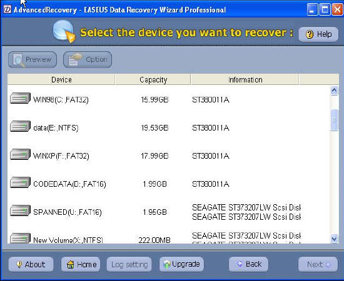Click the WINXP F: drive icon

click(x=20, y=154)
